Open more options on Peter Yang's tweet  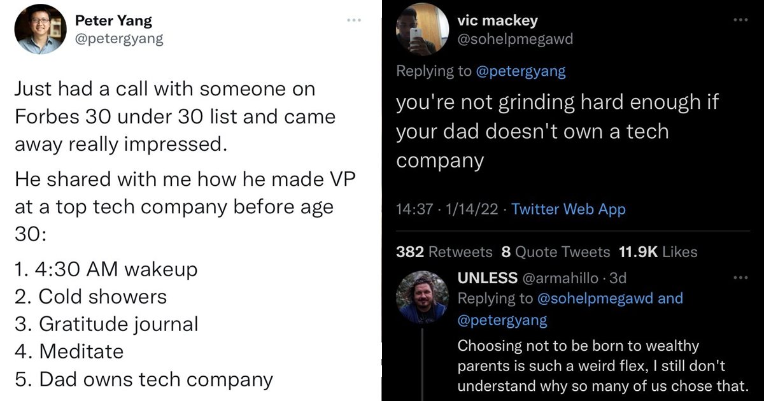tap(353, 20)
